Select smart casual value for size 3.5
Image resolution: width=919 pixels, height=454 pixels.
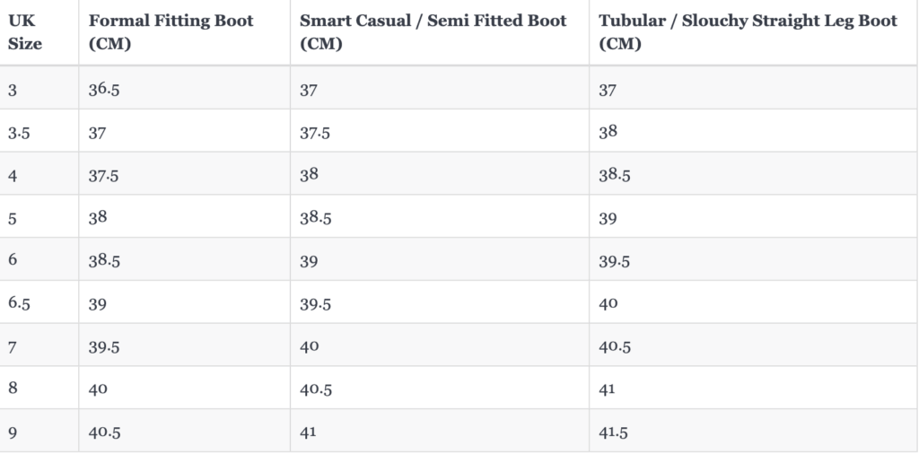pyautogui.click(x=315, y=133)
